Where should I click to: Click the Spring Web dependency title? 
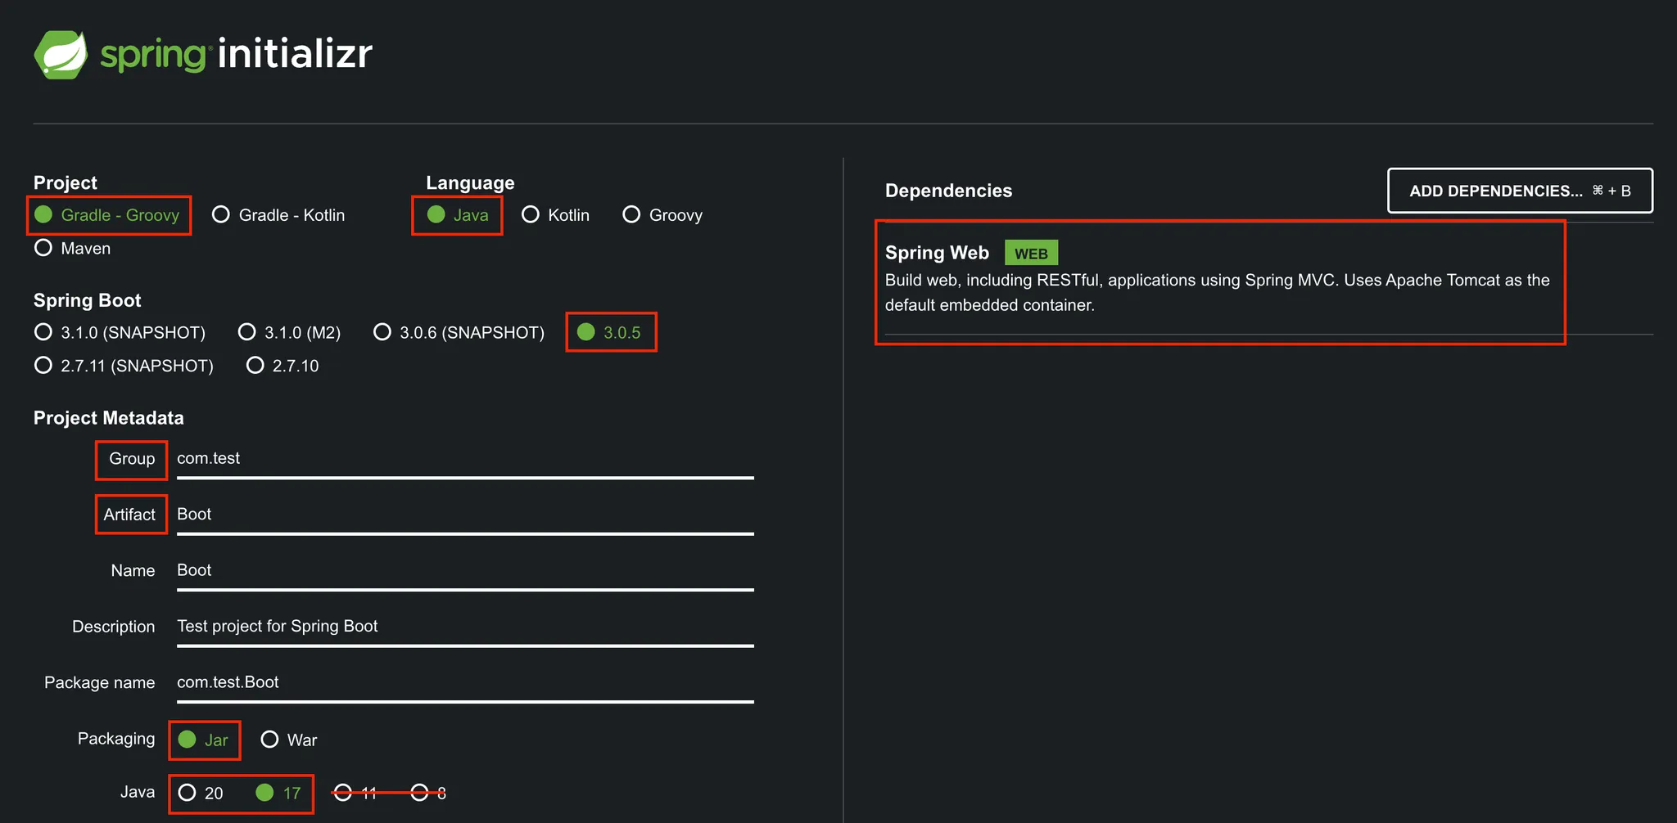[937, 253]
